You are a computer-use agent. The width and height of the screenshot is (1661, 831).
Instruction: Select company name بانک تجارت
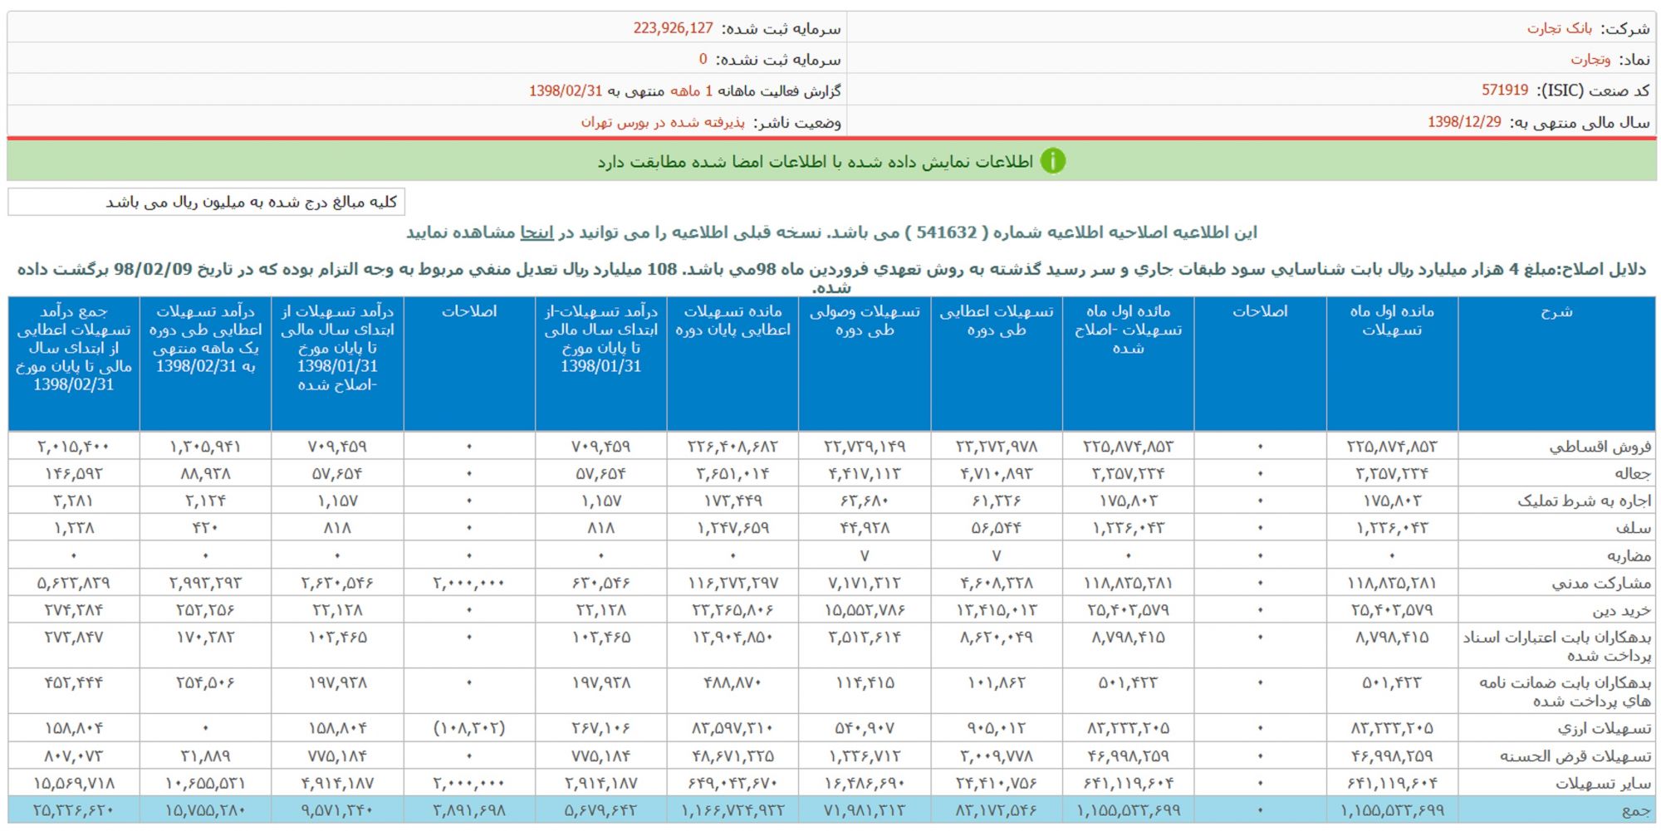[x=1559, y=28]
